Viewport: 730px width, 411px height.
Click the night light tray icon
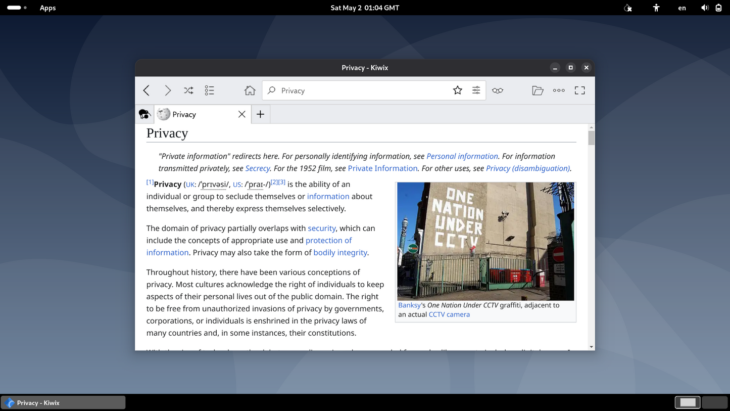[x=628, y=8]
